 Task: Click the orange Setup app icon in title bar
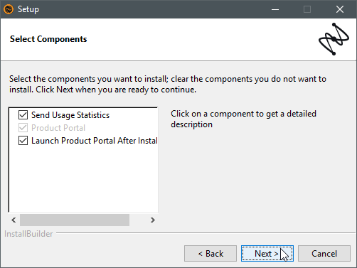[x=9, y=9]
